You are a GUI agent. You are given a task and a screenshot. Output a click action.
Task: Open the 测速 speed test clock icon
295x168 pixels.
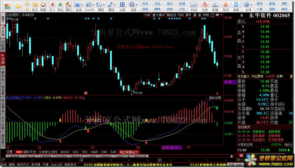[x=43, y=4]
